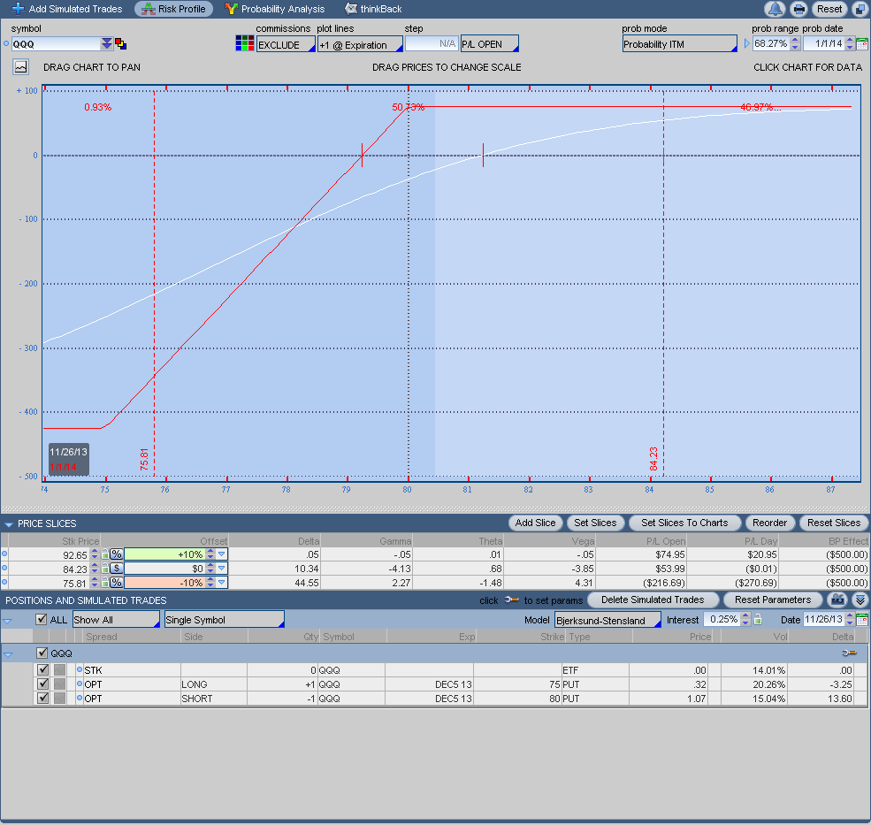Switch to the Risk Profile tab
The width and height of the screenshot is (871, 825).
[x=174, y=9]
